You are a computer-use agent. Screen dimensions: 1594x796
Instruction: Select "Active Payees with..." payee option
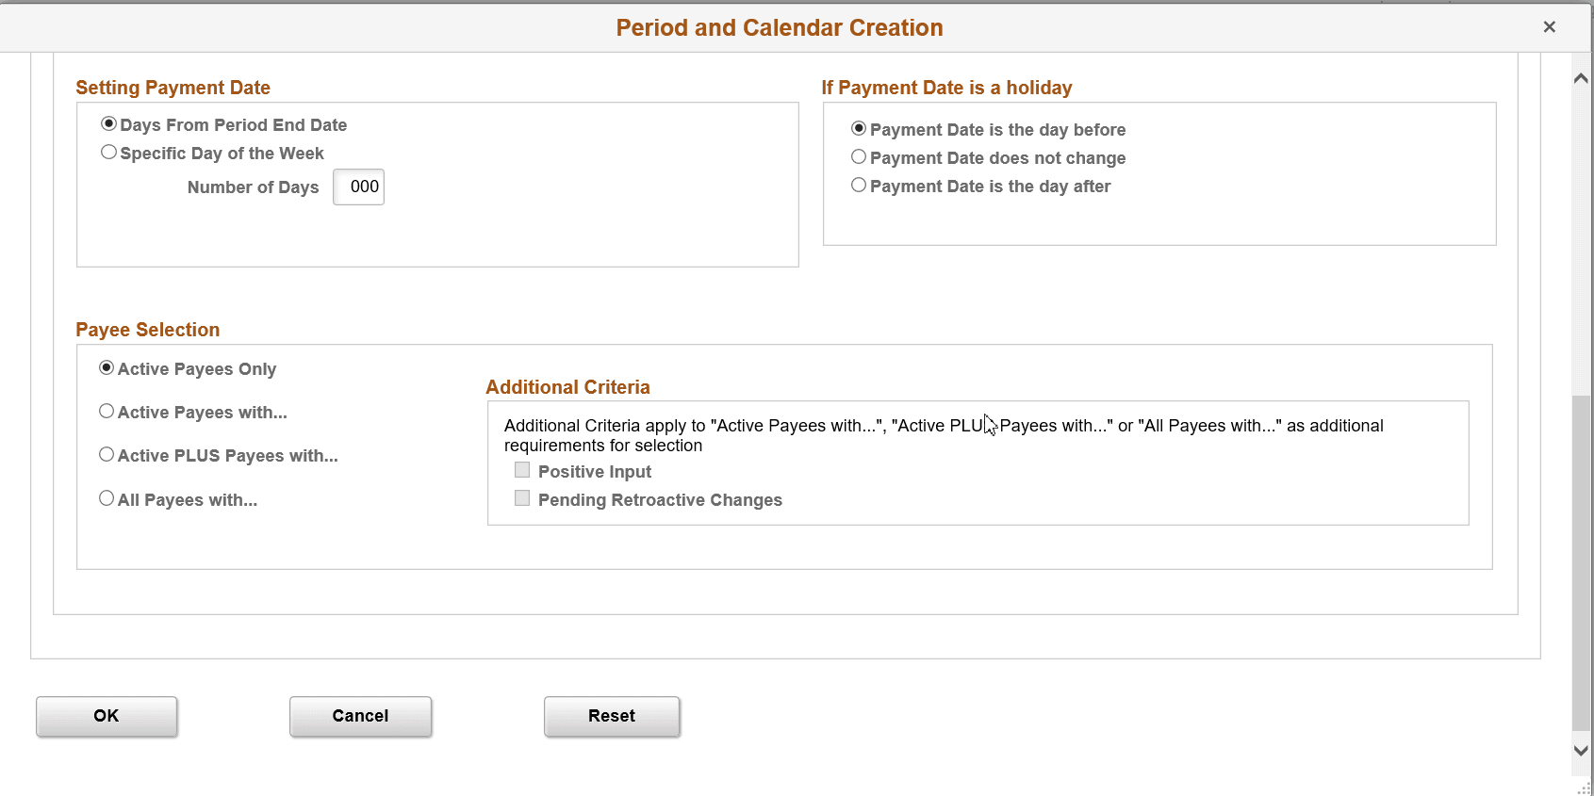click(107, 411)
